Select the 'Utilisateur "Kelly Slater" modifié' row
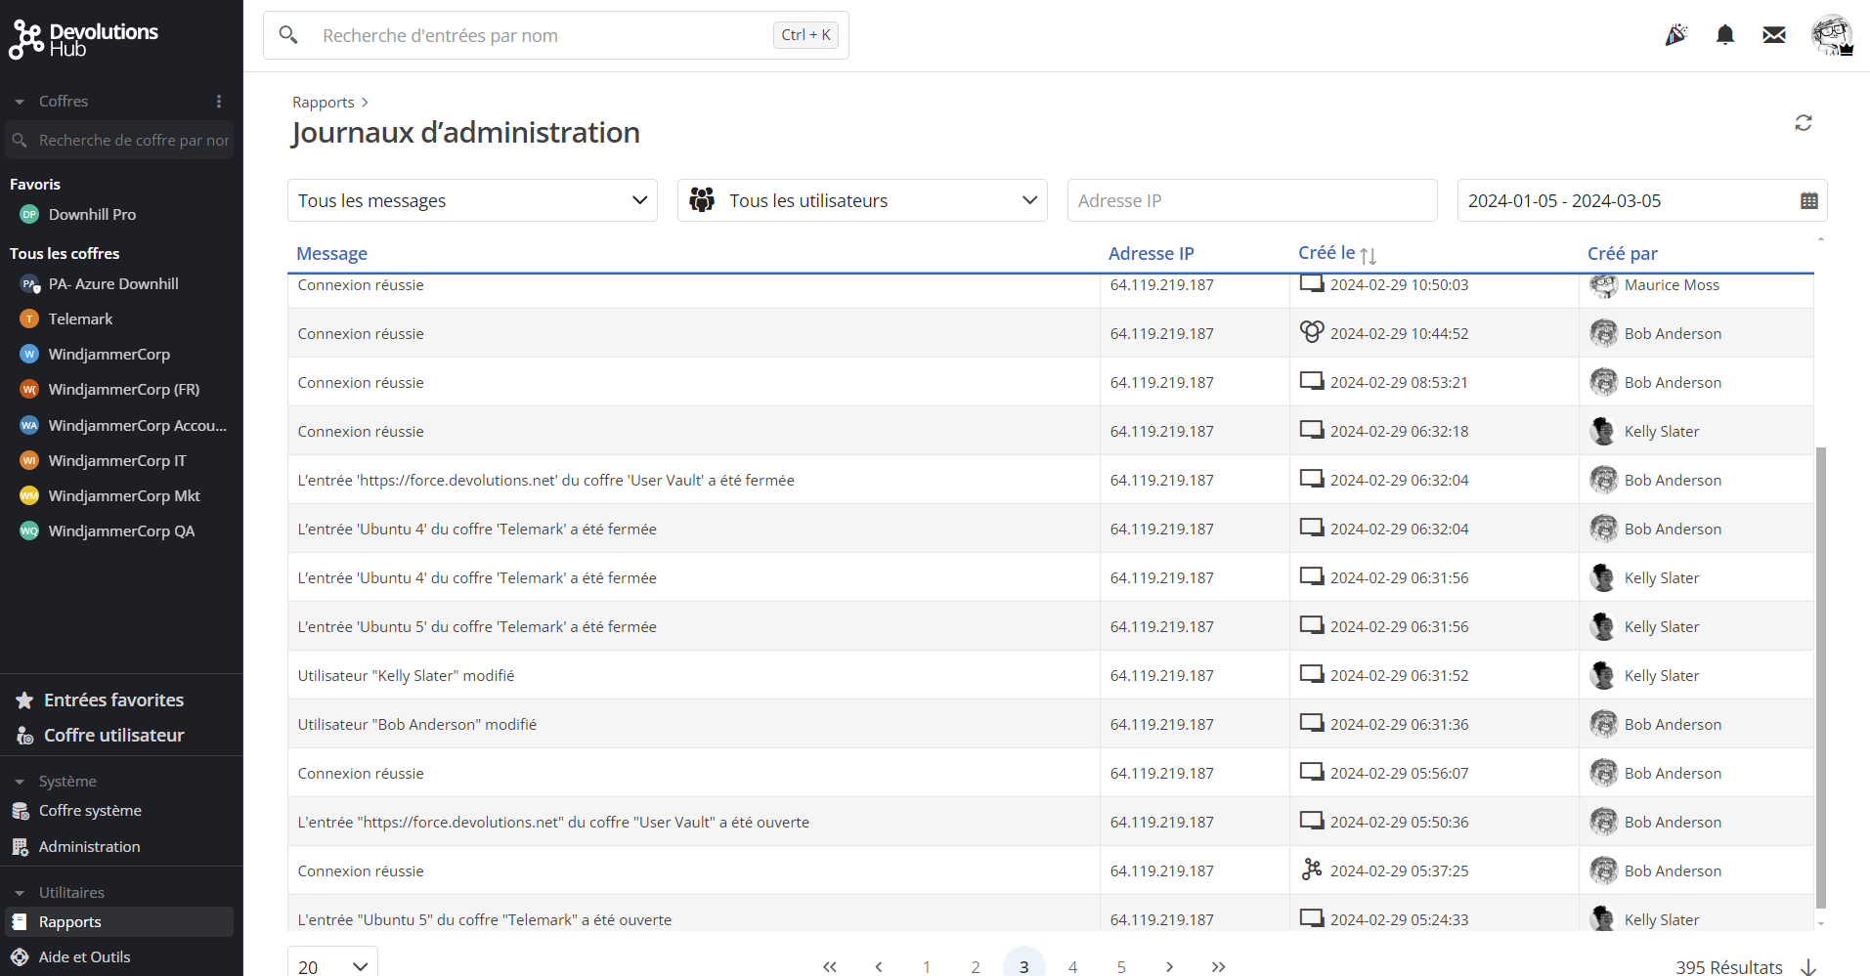This screenshot has height=976, width=1870. point(1051,675)
